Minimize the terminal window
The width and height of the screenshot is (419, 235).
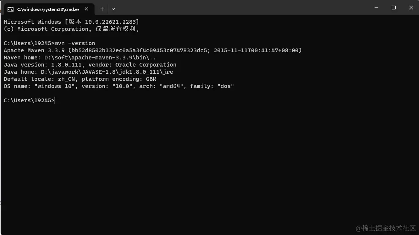tap(376, 8)
